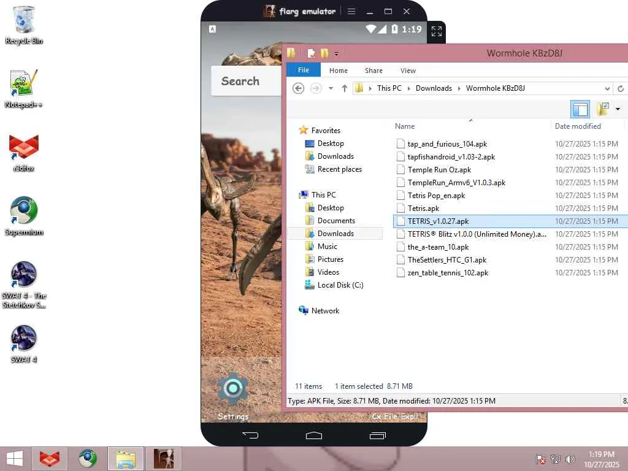Open the r3dfox browser desktop shortcut
Image resolution: width=628 pixels, height=471 pixels.
click(x=24, y=153)
